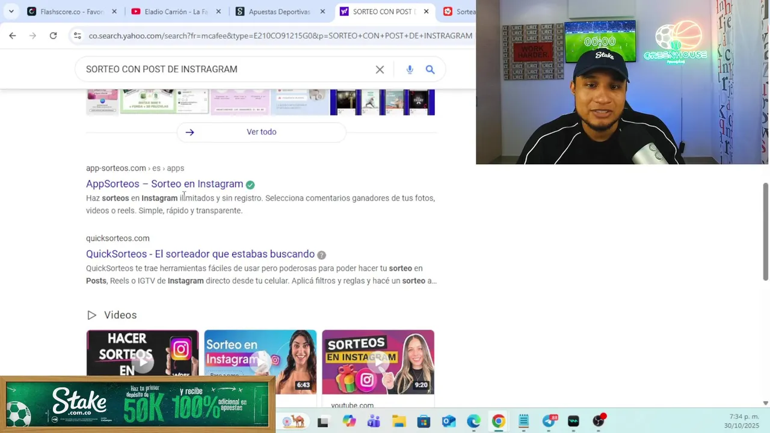Screen dimensions: 770x433
Task: Close the Eladio Carrión tab
Action: tap(218, 11)
